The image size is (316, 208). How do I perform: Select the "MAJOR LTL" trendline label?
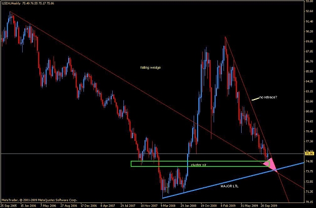(230, 186)
